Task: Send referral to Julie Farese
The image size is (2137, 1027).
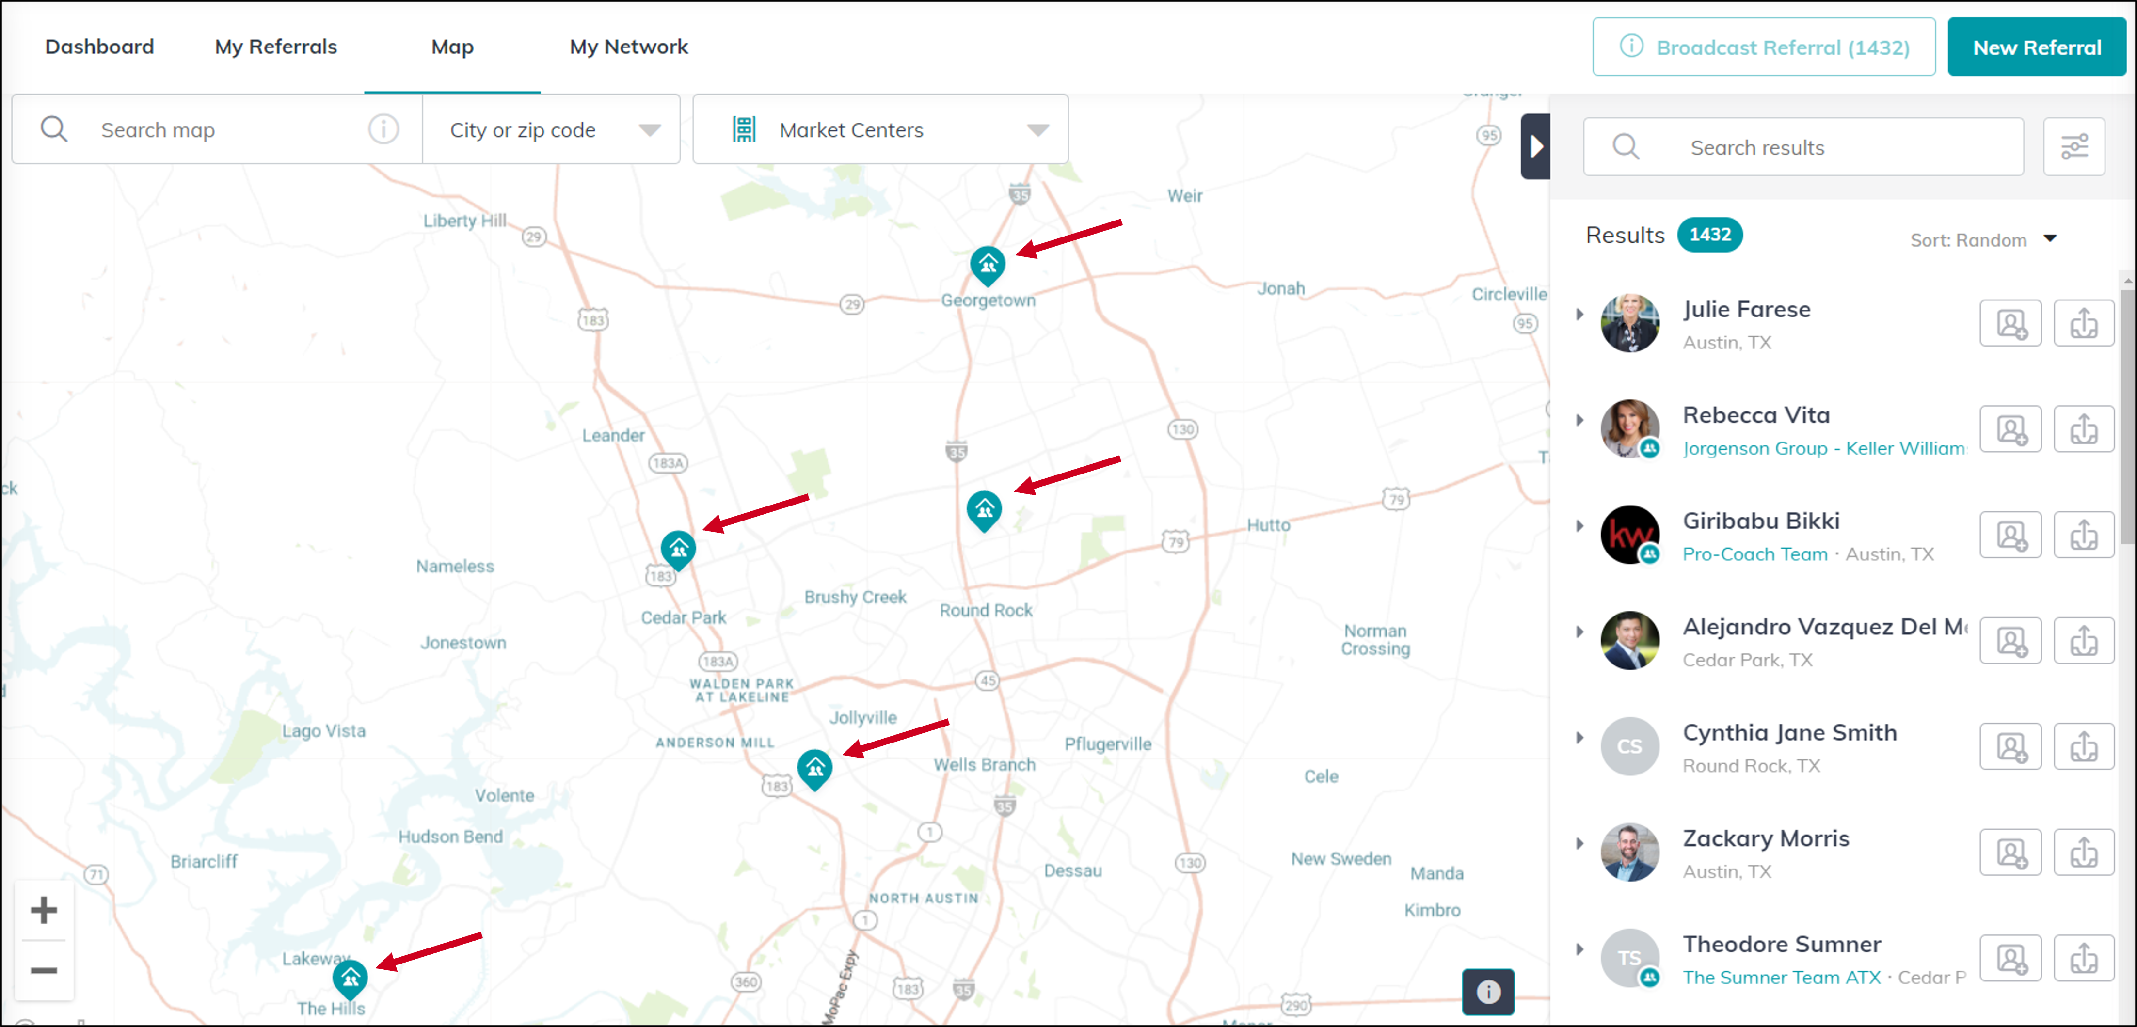Action: click(2083, 323)
